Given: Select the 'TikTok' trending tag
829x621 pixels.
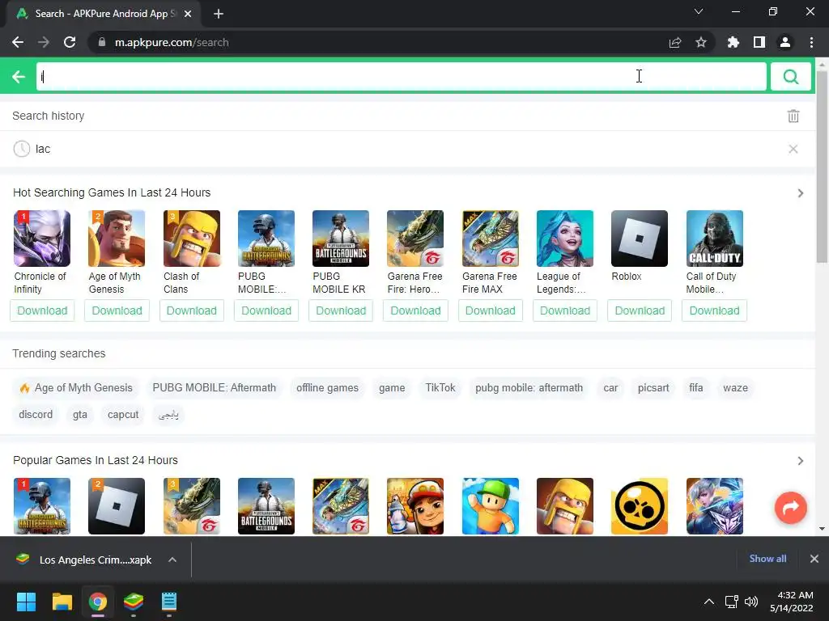Looking at the screenshot, I should pos(440,388).
